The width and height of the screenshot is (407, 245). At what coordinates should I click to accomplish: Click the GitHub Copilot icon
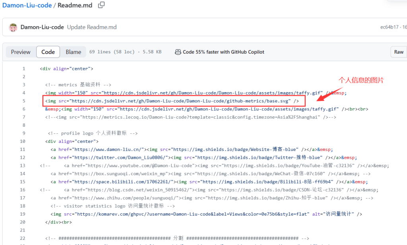[x=178, y=52]
